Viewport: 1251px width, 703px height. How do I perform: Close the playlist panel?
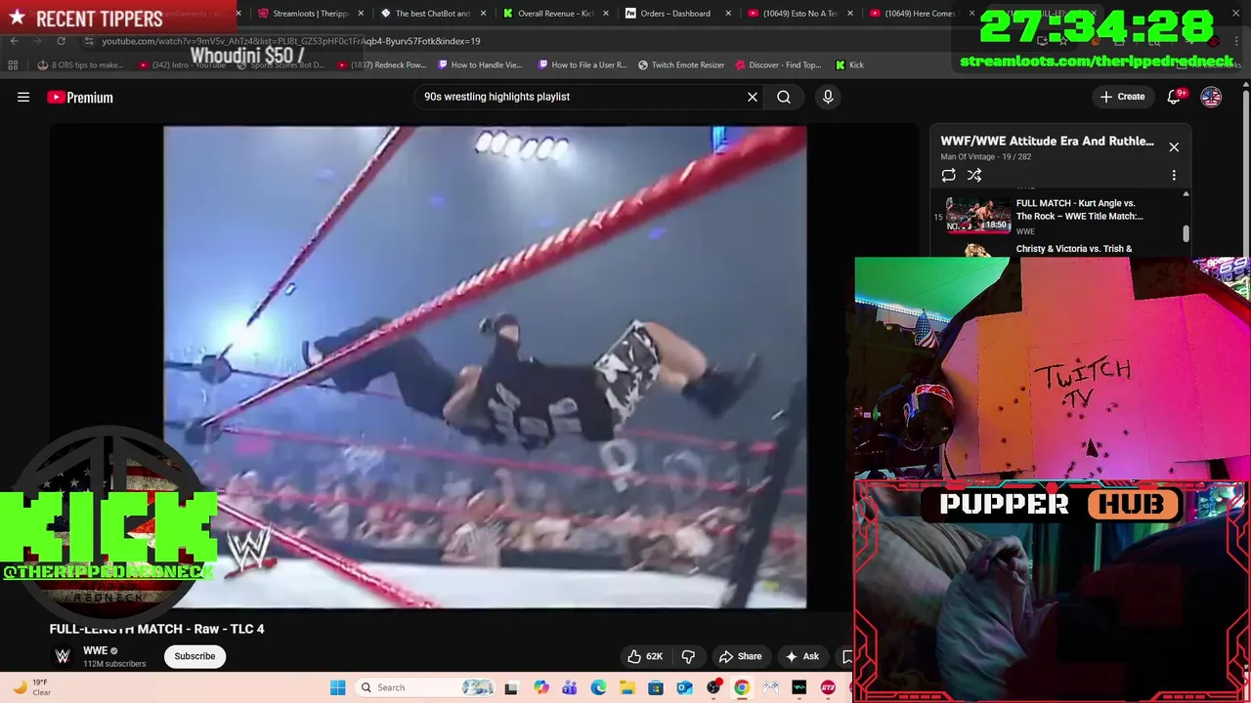[x=1174, y=147]
